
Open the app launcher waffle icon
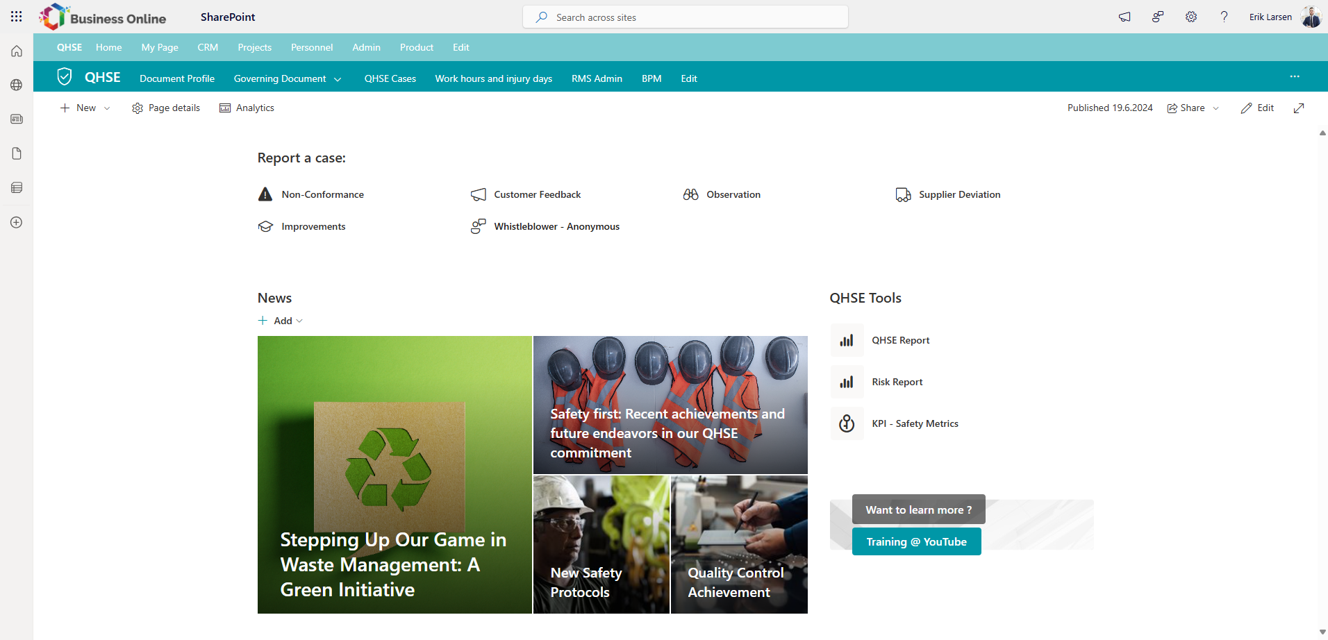click(x=17, y=17)
